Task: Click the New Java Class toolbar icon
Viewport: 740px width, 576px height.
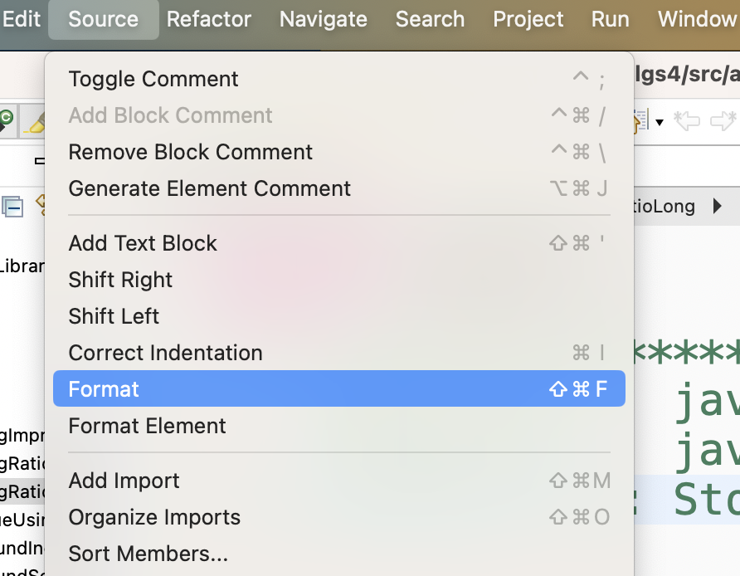Action: tap(6, 120)
